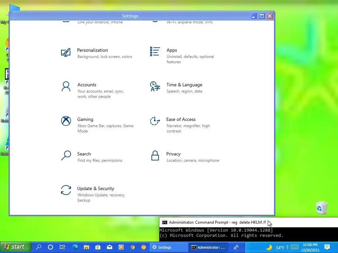The width and height of the screenshot is (338, 253).
Task: Click 'Windows Update, recovery, backup' text
Action: coord(101,198)
